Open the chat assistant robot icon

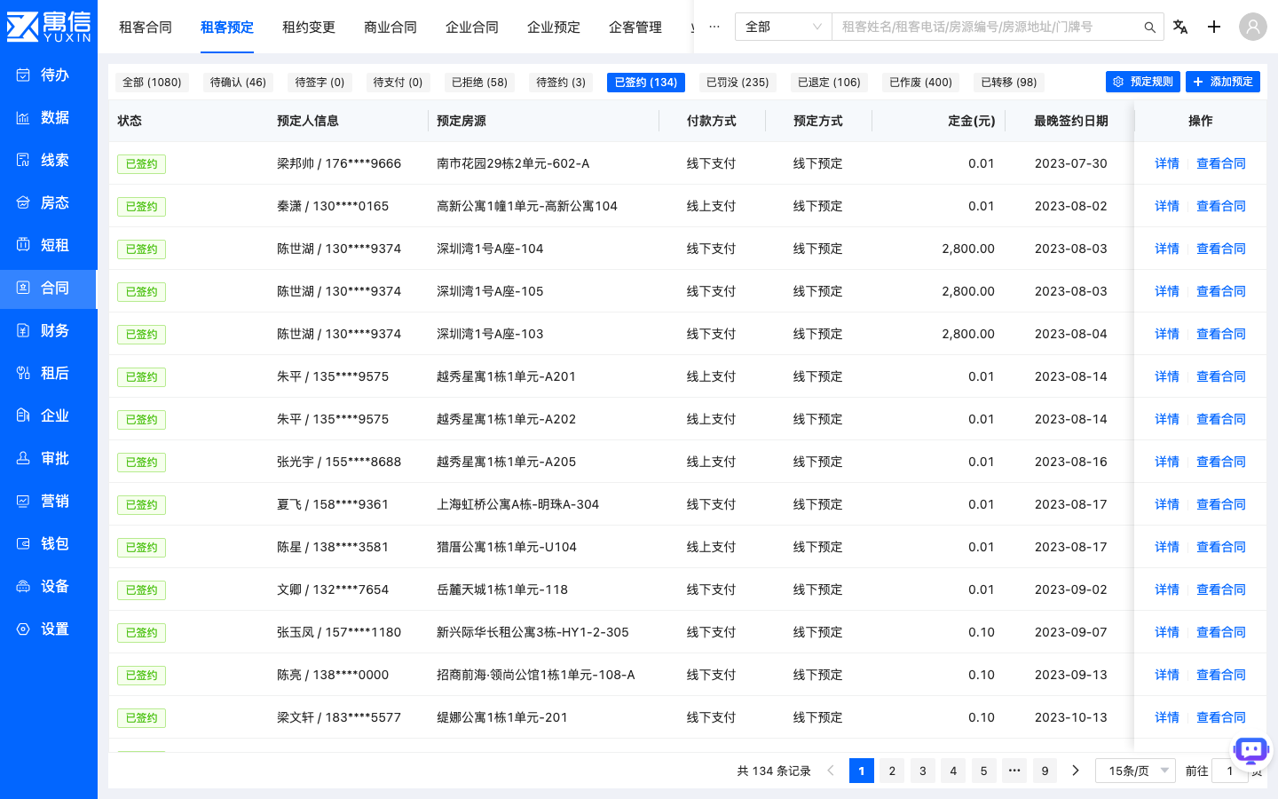[1251, 751]
